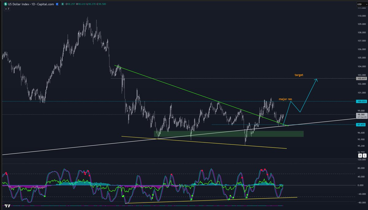Select the 'target' text annotation
The image size is (368, 210).
point(299,75)
